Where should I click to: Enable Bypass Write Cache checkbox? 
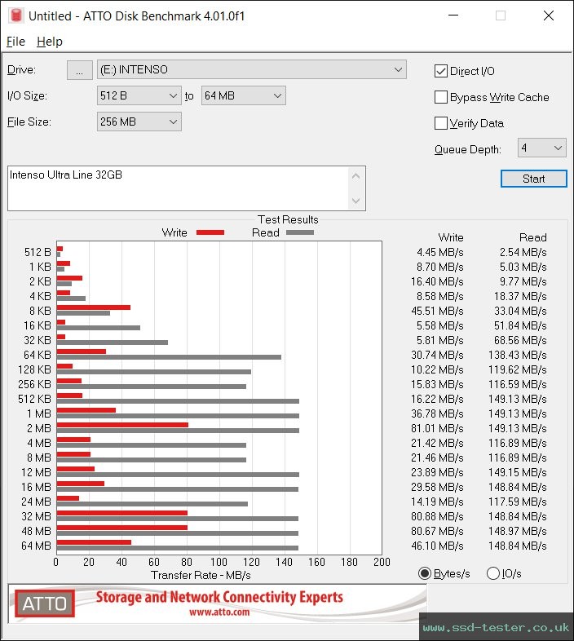[x=441, y=97]
